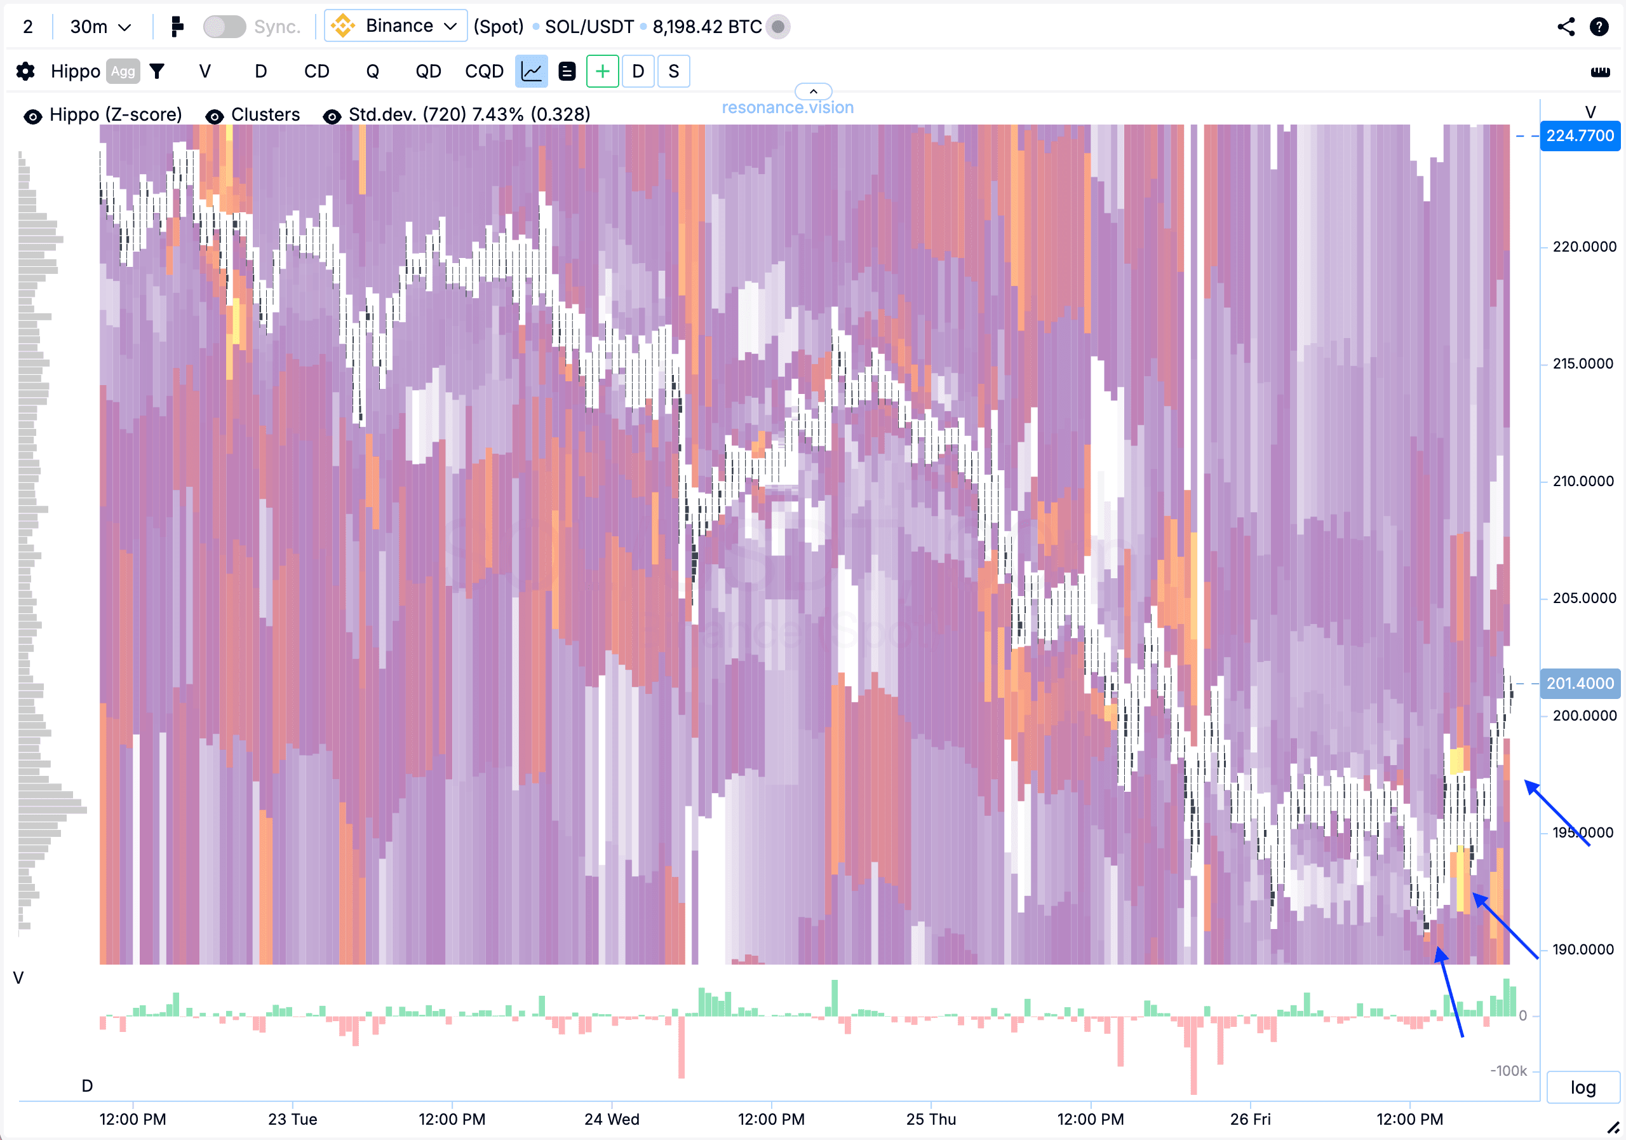Open settings gear next to Hippo
The height and width of the screenshot is (1140, 1626).
[25, 72]
